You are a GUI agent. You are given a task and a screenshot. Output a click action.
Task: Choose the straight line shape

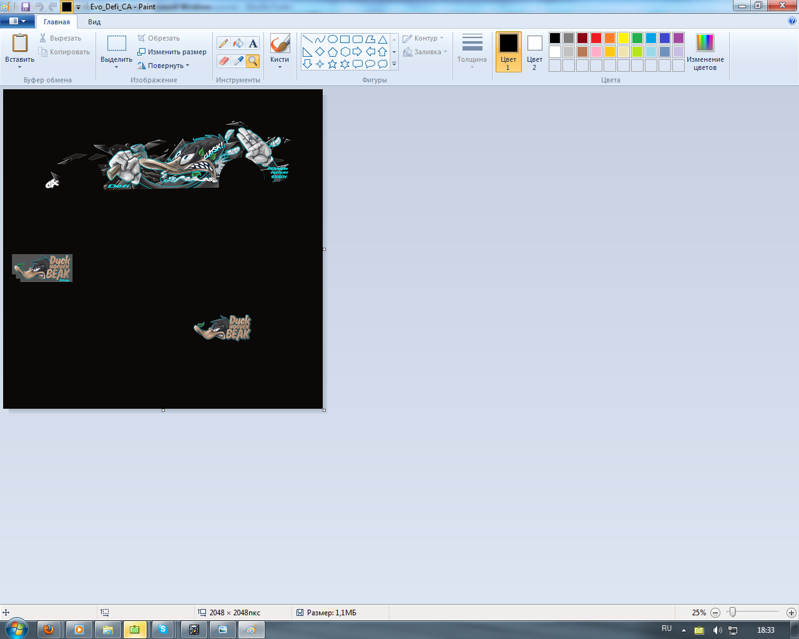[x=307, y=39]
